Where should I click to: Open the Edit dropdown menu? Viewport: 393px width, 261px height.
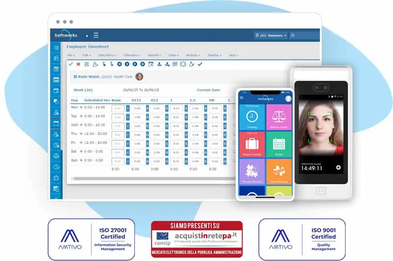coord(86,55)
